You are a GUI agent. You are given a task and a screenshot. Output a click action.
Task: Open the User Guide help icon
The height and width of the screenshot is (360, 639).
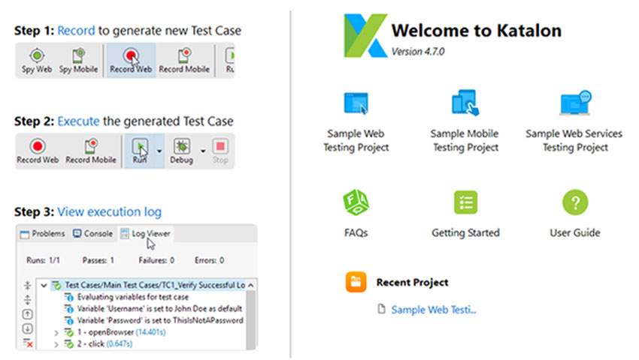pos(575,202)
